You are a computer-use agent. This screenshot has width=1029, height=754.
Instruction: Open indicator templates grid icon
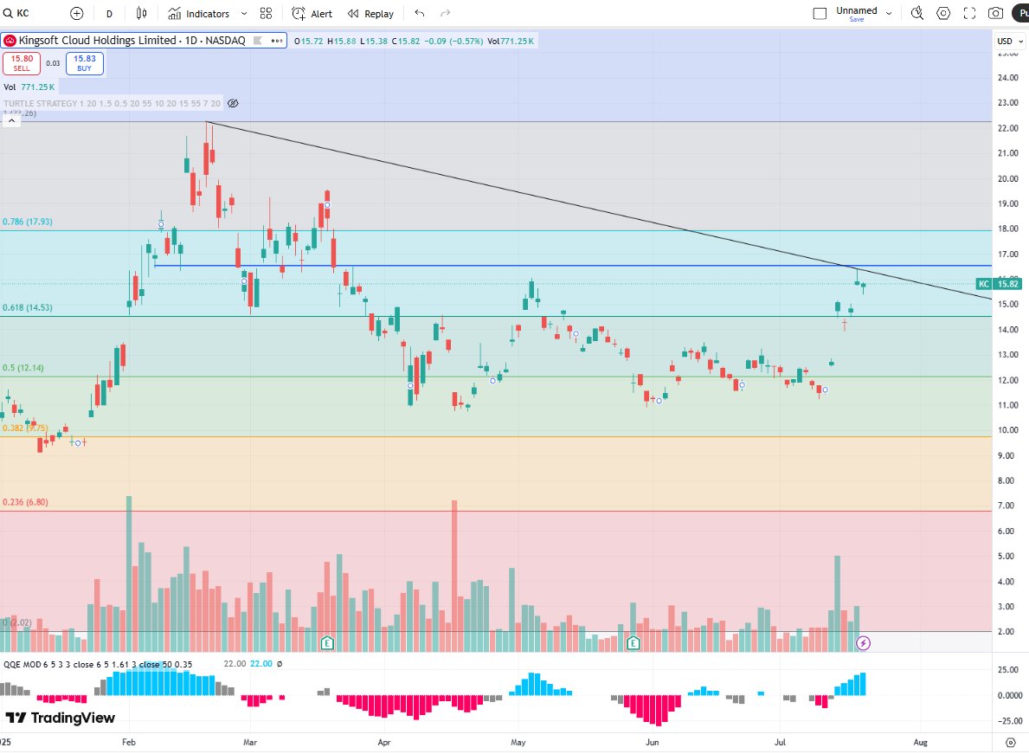[x=266, y=14]
